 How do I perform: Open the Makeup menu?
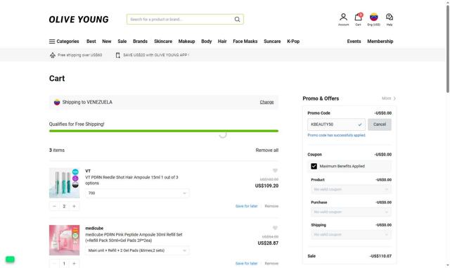(x=186, y=42)
